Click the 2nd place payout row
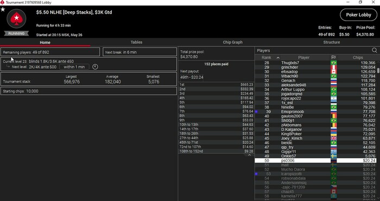This screenshot has height=201, width=380. tap(216, 89)
